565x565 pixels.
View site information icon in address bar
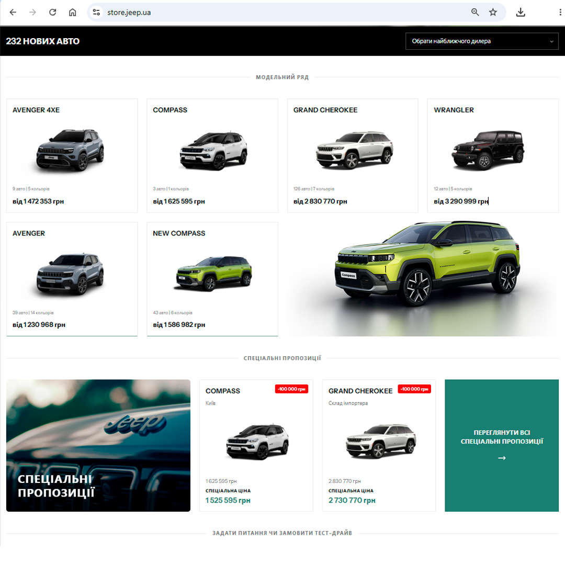[x=96, y=12]
